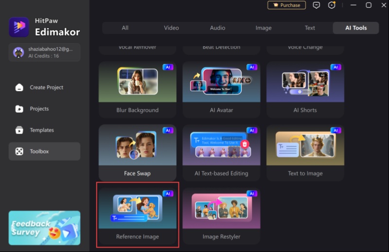The width and height of the screenshot is (389, 252).
Task: Click the AI badge on Text to Image
Action: 336,130
